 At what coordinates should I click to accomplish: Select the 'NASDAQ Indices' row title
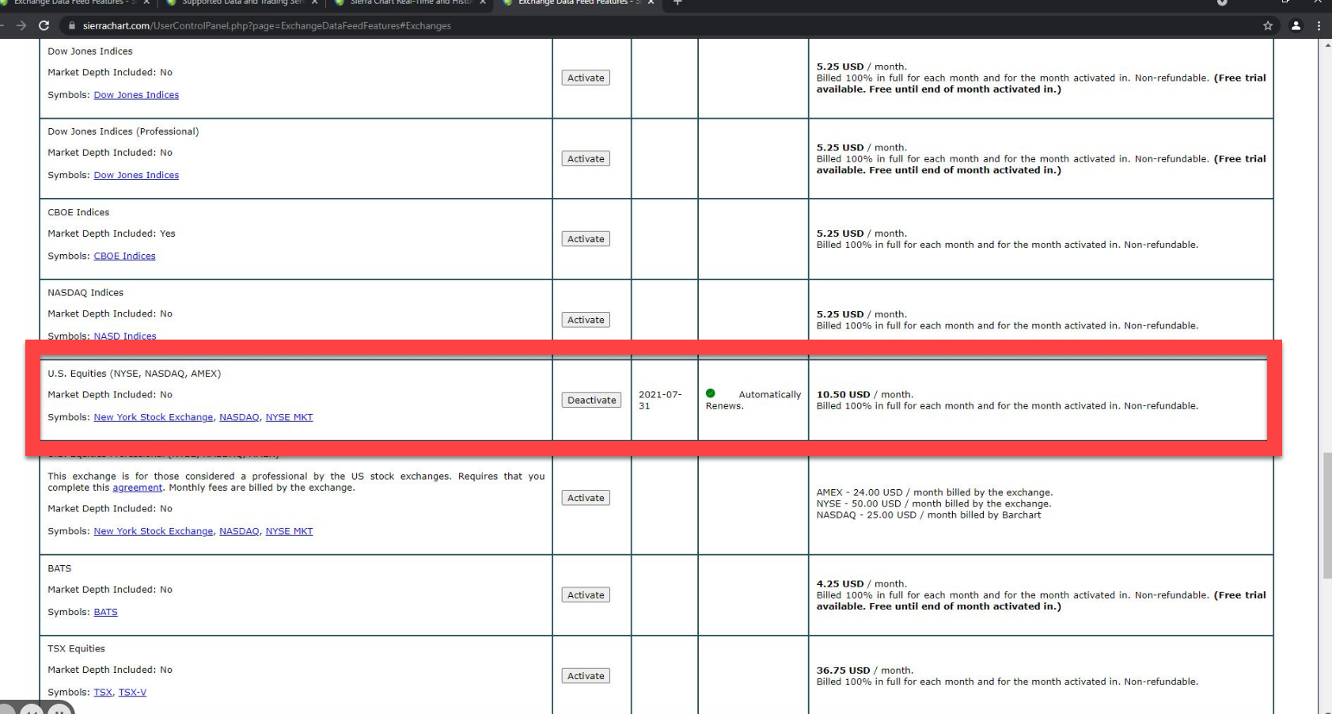click(x=85, y=293)
